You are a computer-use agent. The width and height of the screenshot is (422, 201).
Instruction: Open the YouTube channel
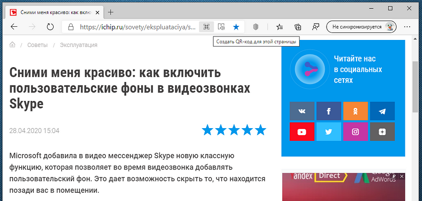(302, 132)
